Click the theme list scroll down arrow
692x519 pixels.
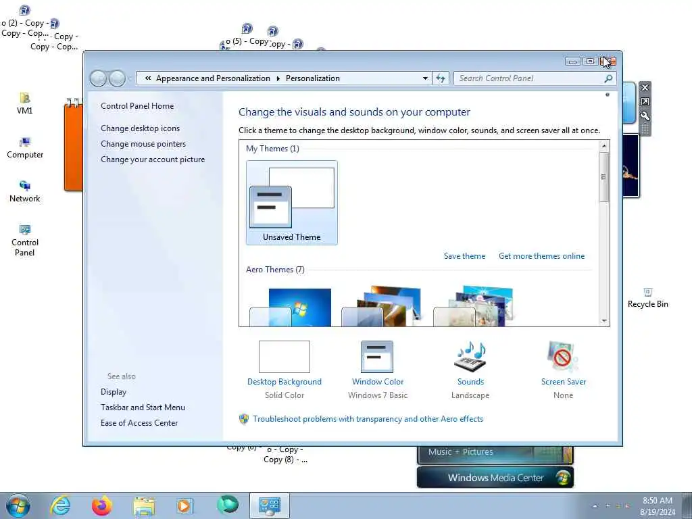[x=603, y=321]
